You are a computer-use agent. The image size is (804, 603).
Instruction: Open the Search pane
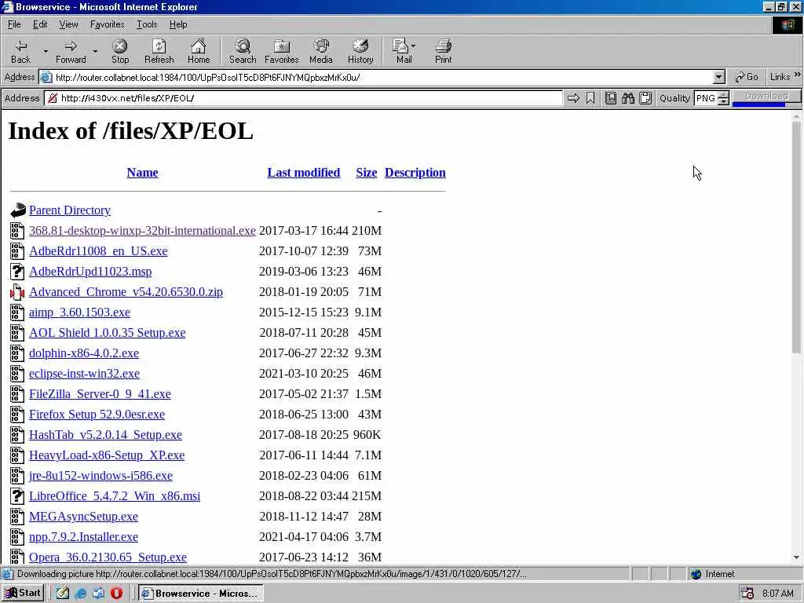click(x=243, y=52)
